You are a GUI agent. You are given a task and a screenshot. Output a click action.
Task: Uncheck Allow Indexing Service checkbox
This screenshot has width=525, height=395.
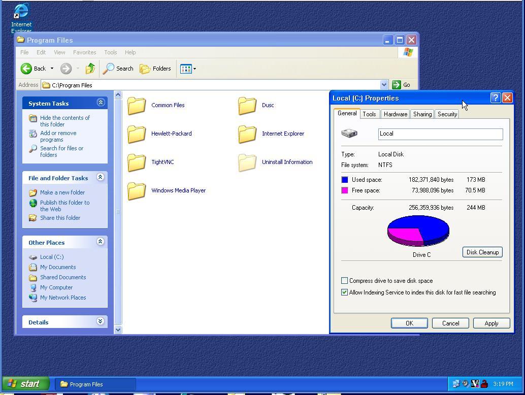click(345, 292)
